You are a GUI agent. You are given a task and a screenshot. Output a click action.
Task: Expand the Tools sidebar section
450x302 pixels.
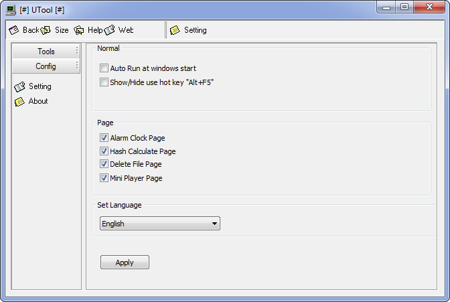(46, 52)
